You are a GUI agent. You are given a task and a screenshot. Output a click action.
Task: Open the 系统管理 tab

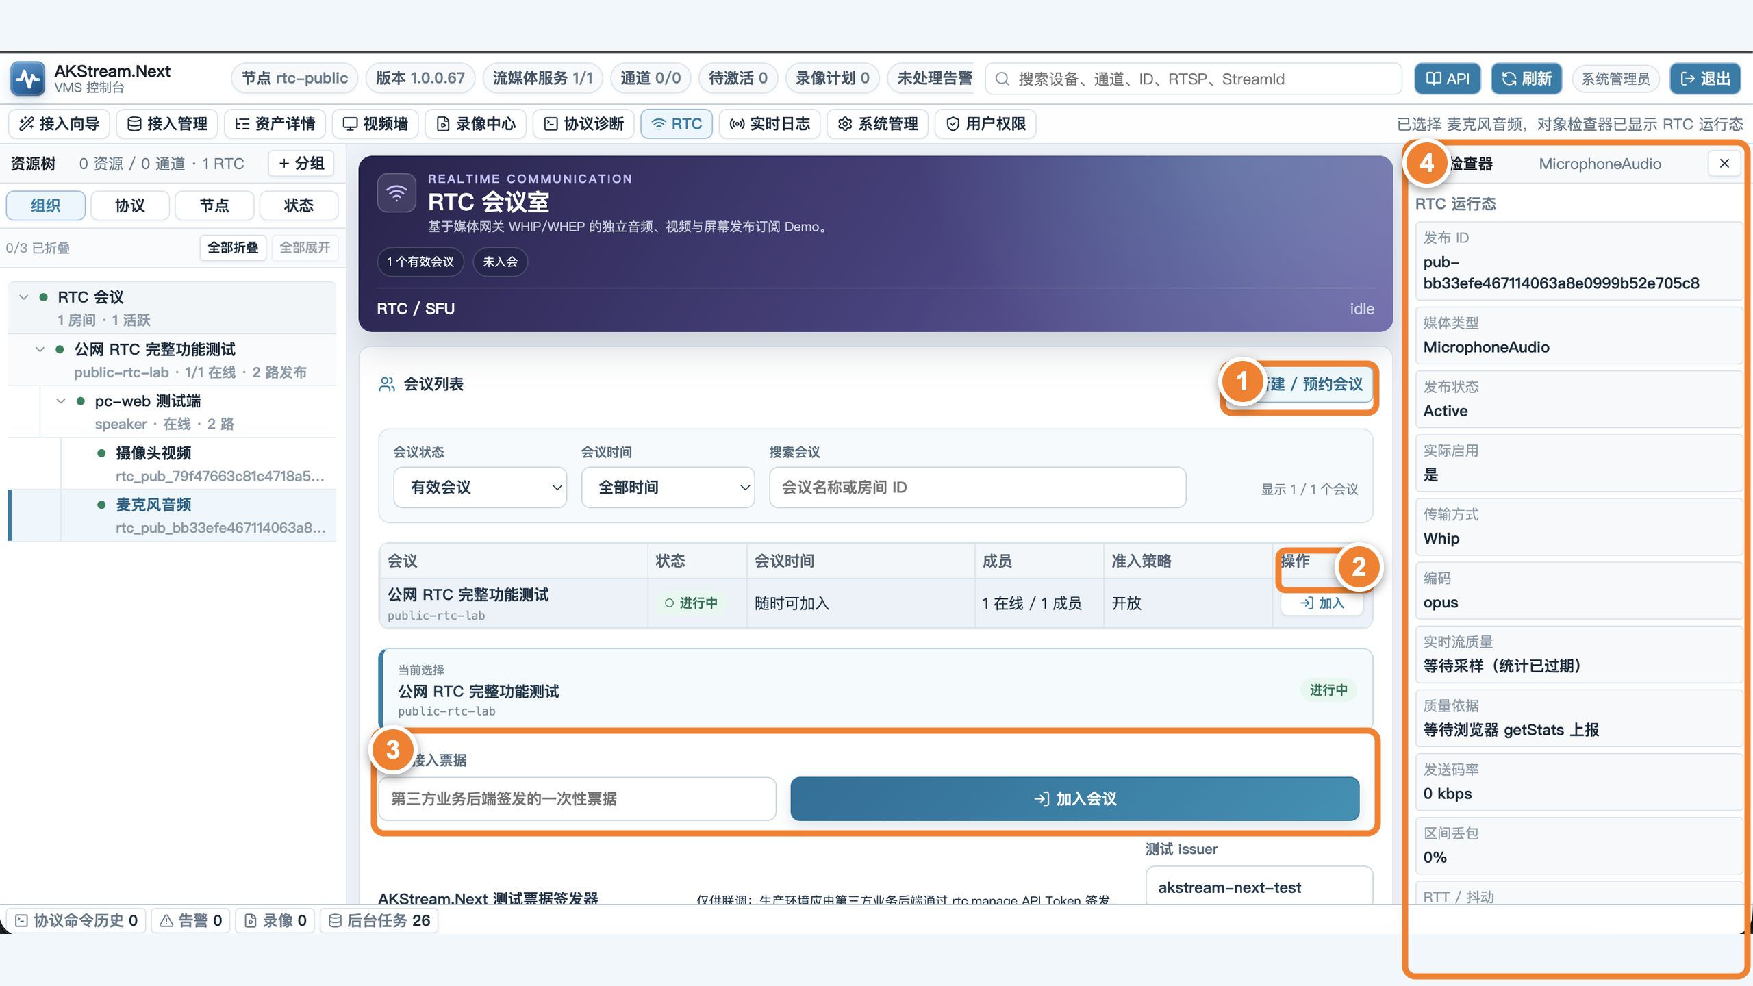coord(878,124)
